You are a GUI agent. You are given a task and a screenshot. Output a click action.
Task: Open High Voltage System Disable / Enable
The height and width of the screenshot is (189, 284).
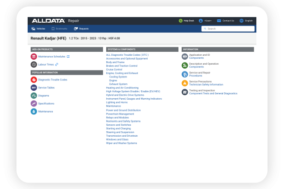tap(133, 91)
